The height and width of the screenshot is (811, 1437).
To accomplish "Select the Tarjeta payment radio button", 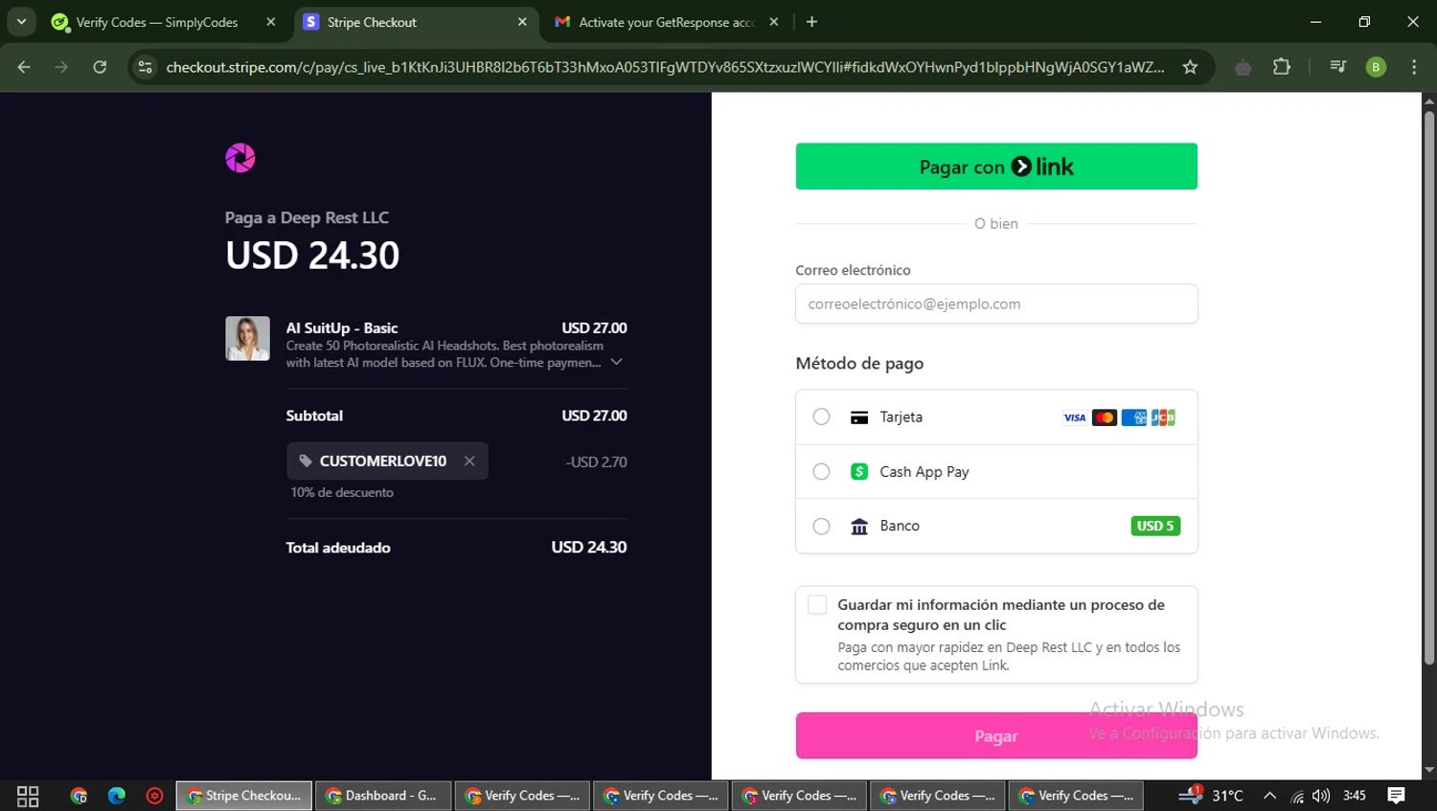I will click(x=821, y=417).
